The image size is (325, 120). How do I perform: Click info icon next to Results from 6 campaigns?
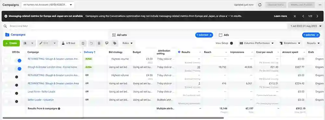[59, 108]
